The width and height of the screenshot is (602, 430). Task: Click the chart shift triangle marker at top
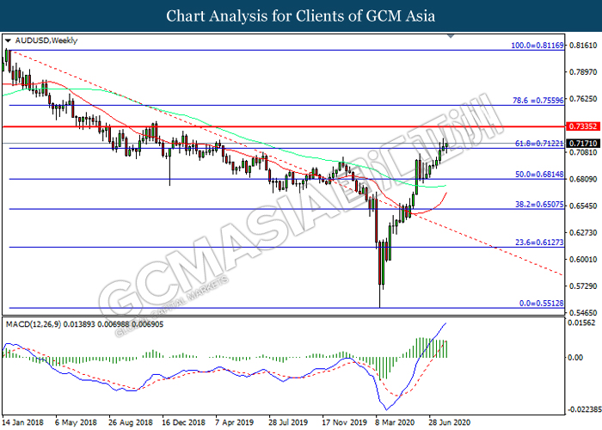[x=451, y=36]
